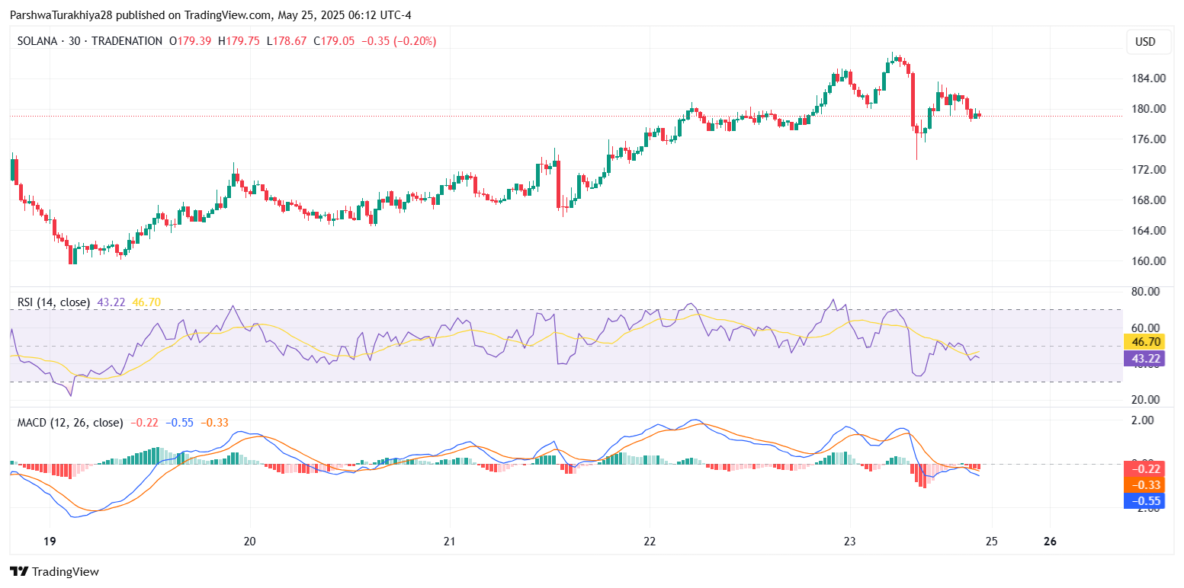Image resolution: width=1184 pixels, height=588 pixels.
Task: Click the red -0.22 MACD histogram tag
Action: tap(1144, 469)
